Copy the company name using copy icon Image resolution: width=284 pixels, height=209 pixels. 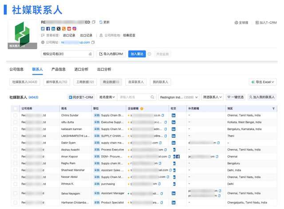click(x=94, y=22)
